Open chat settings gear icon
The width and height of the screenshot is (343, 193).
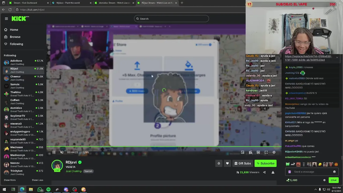click(x=324, y=180)
